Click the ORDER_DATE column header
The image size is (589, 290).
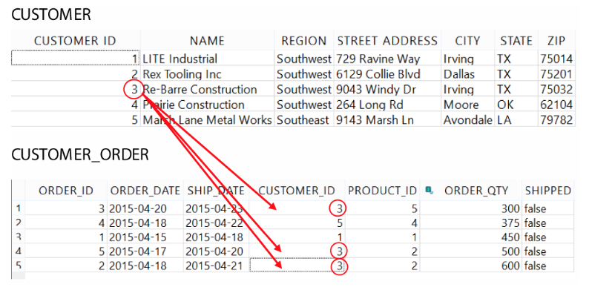(x=145, y=191)
